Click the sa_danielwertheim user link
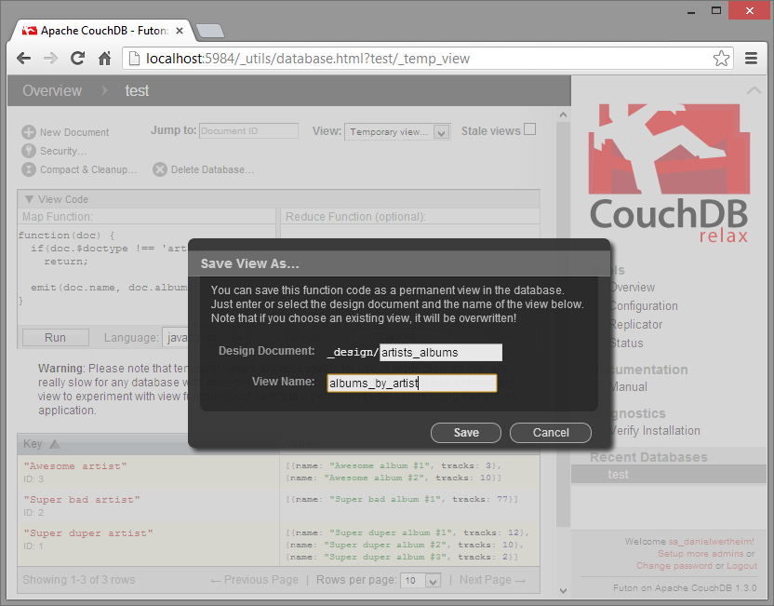The height and width of the screenshot is (606, 774). coord(711,542)
